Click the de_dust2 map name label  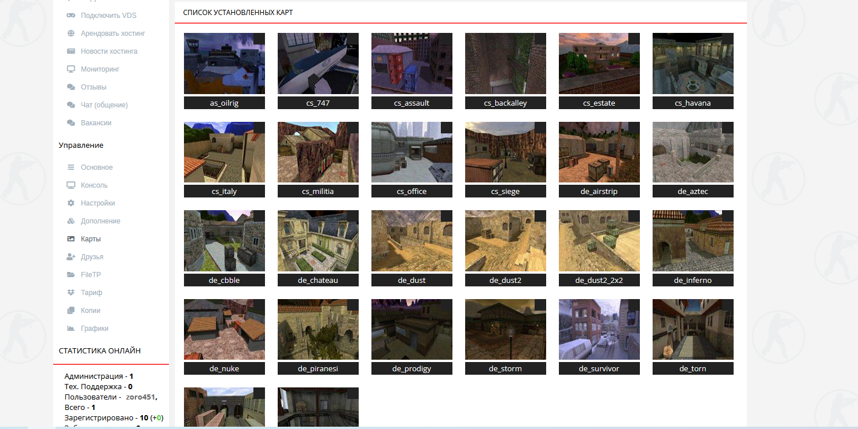point(506,280)
